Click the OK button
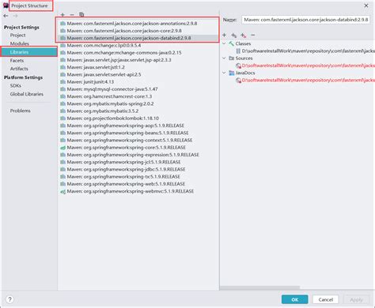The width and height of the screenshot is (375, 308). pyautogui.click(x=294, y=299)
